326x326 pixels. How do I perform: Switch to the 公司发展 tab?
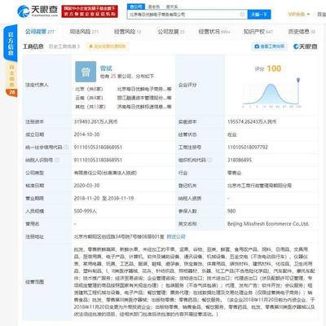click(171, 32)
